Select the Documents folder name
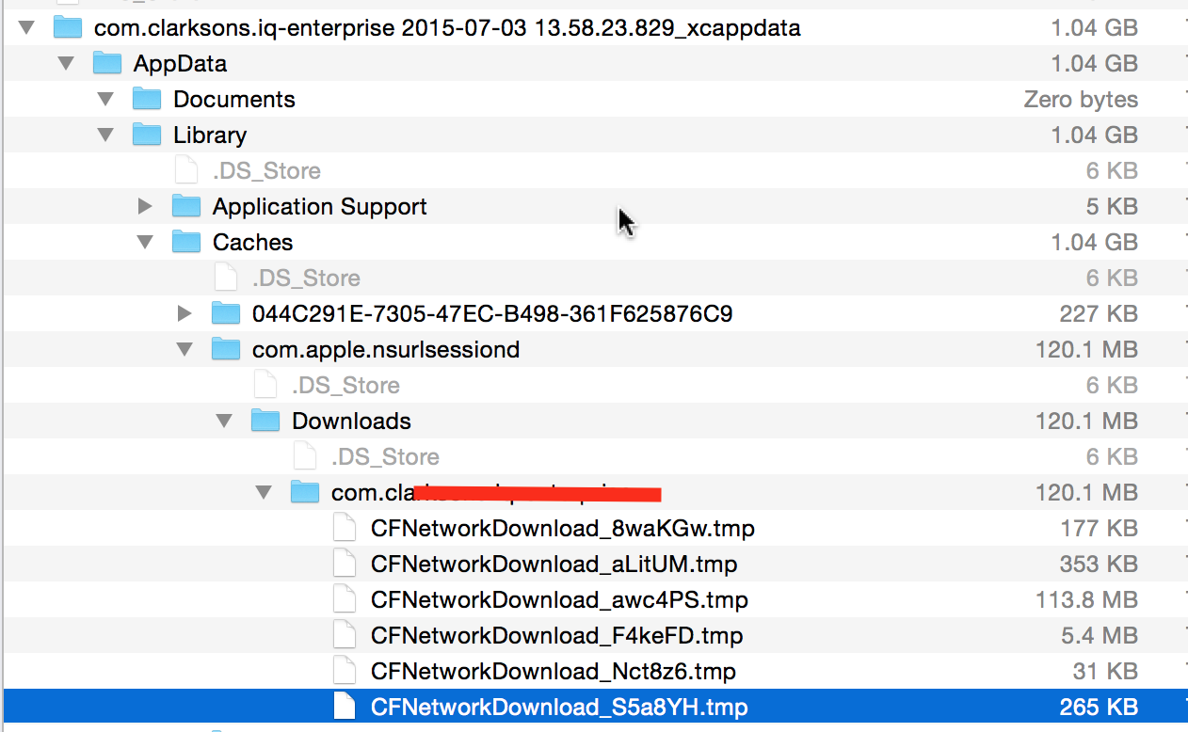This screenshot has height=732, width=1188. (x=234, y=100)
